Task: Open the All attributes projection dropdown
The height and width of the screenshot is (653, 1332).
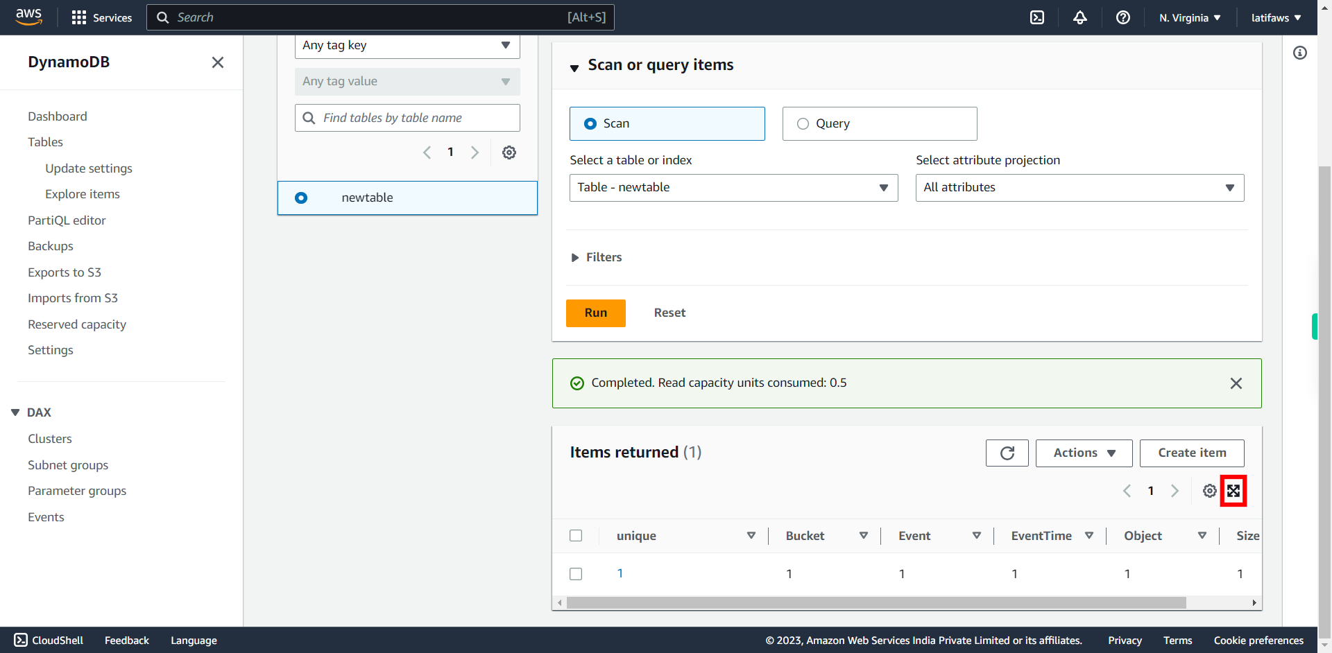Action: tap(1080, 188)
